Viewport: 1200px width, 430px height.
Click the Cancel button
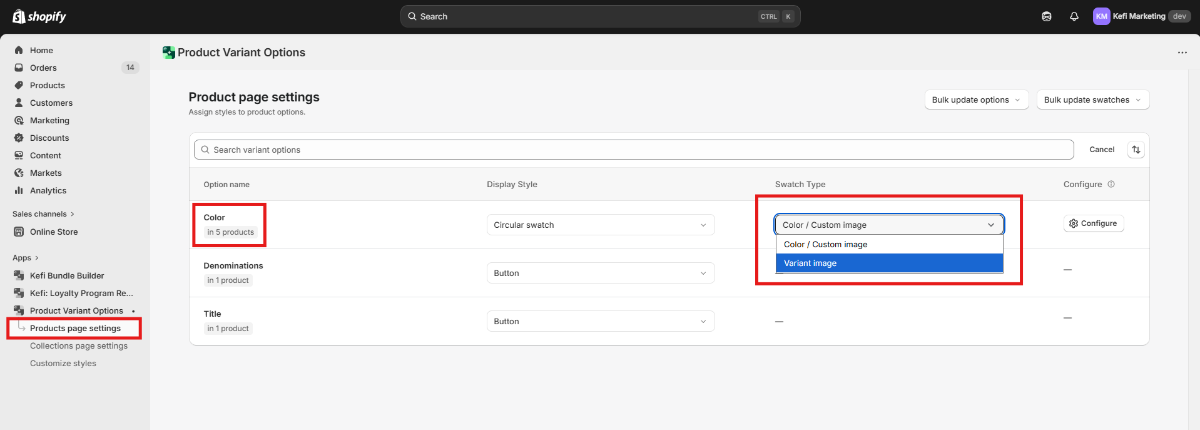[1101, 150]
